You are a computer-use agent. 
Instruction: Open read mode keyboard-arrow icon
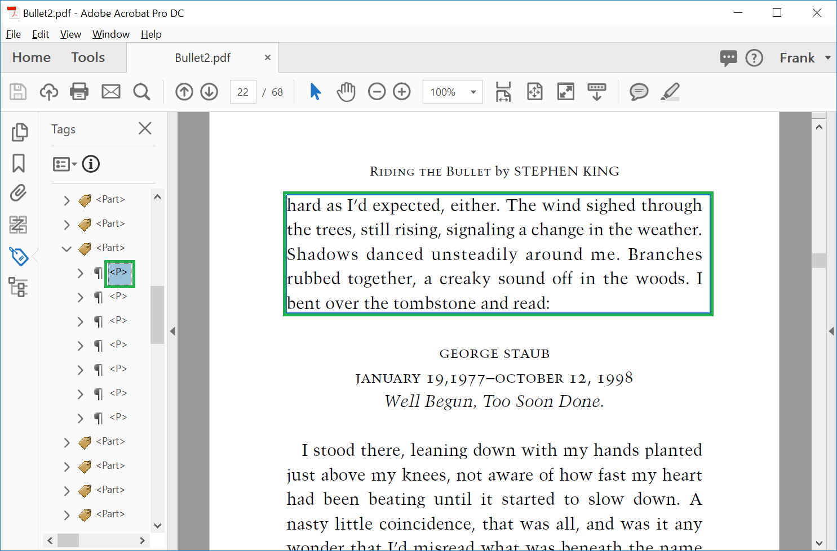[596, 92]
